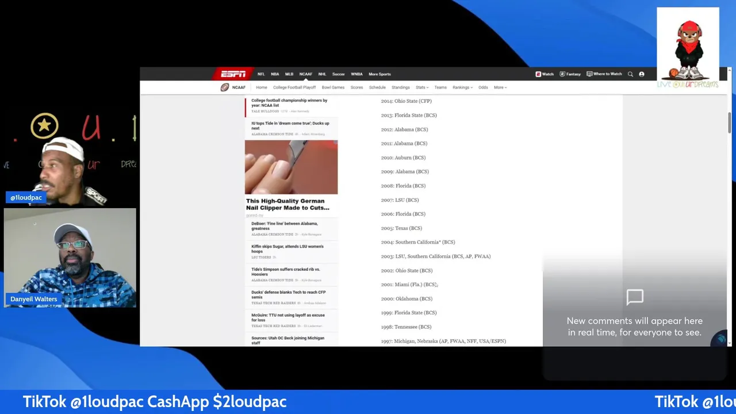
Task: Open the Schedule tab
Action: [x=377, y=87]
